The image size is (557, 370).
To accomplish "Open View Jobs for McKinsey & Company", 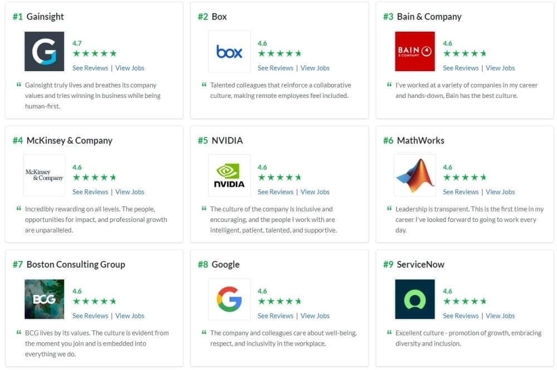I will pyautogui.click(x=130, y=192).
